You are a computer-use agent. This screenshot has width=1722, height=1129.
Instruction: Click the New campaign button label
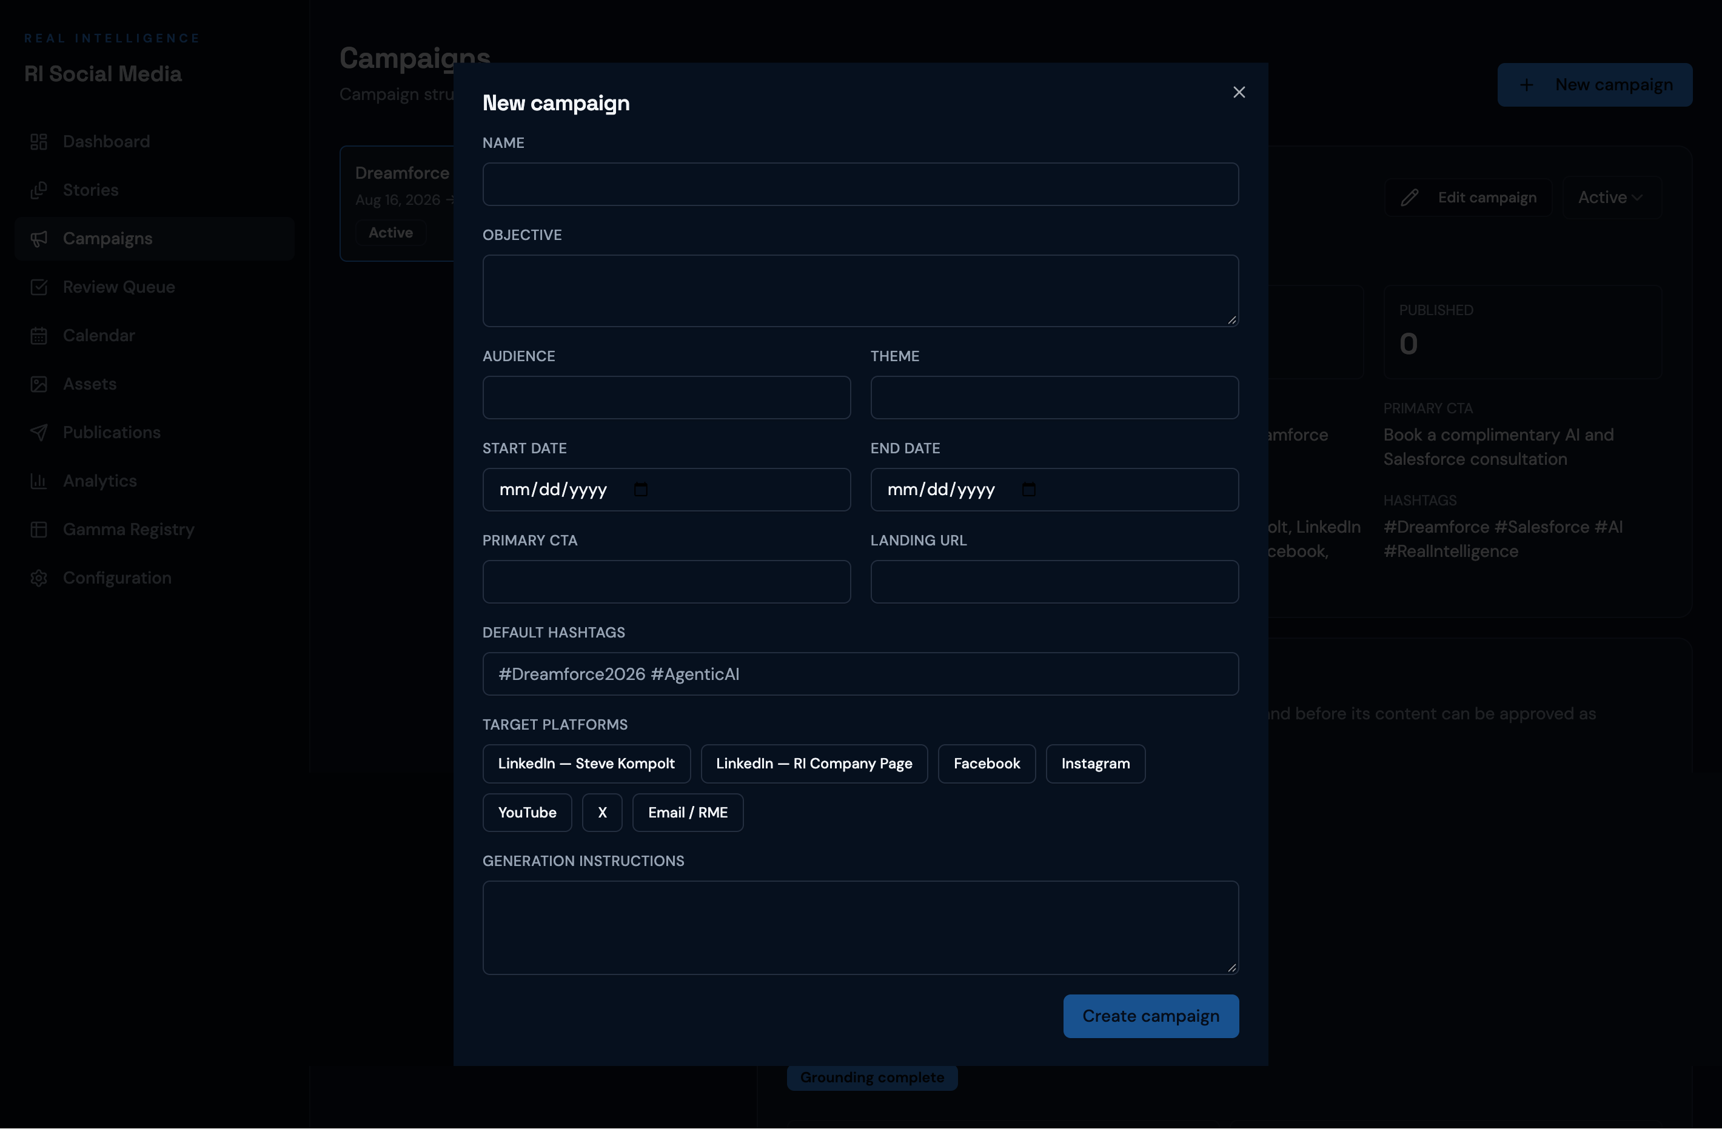point(1613,85)
